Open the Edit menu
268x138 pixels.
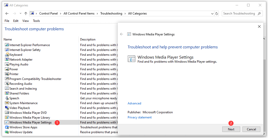pos(16,21)
